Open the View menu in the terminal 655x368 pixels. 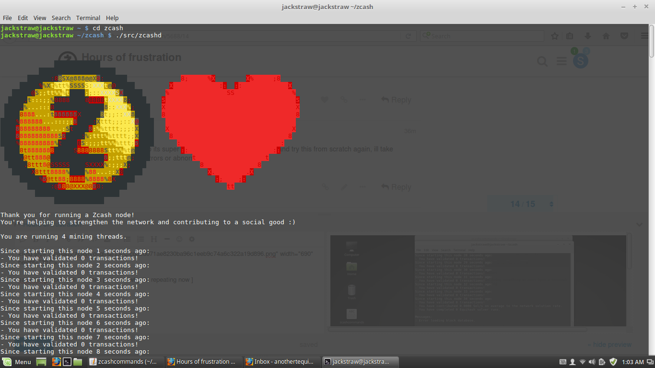[40, 18]
